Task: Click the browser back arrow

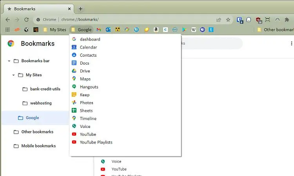Action: pyautogui.click(x=7, y=20)
